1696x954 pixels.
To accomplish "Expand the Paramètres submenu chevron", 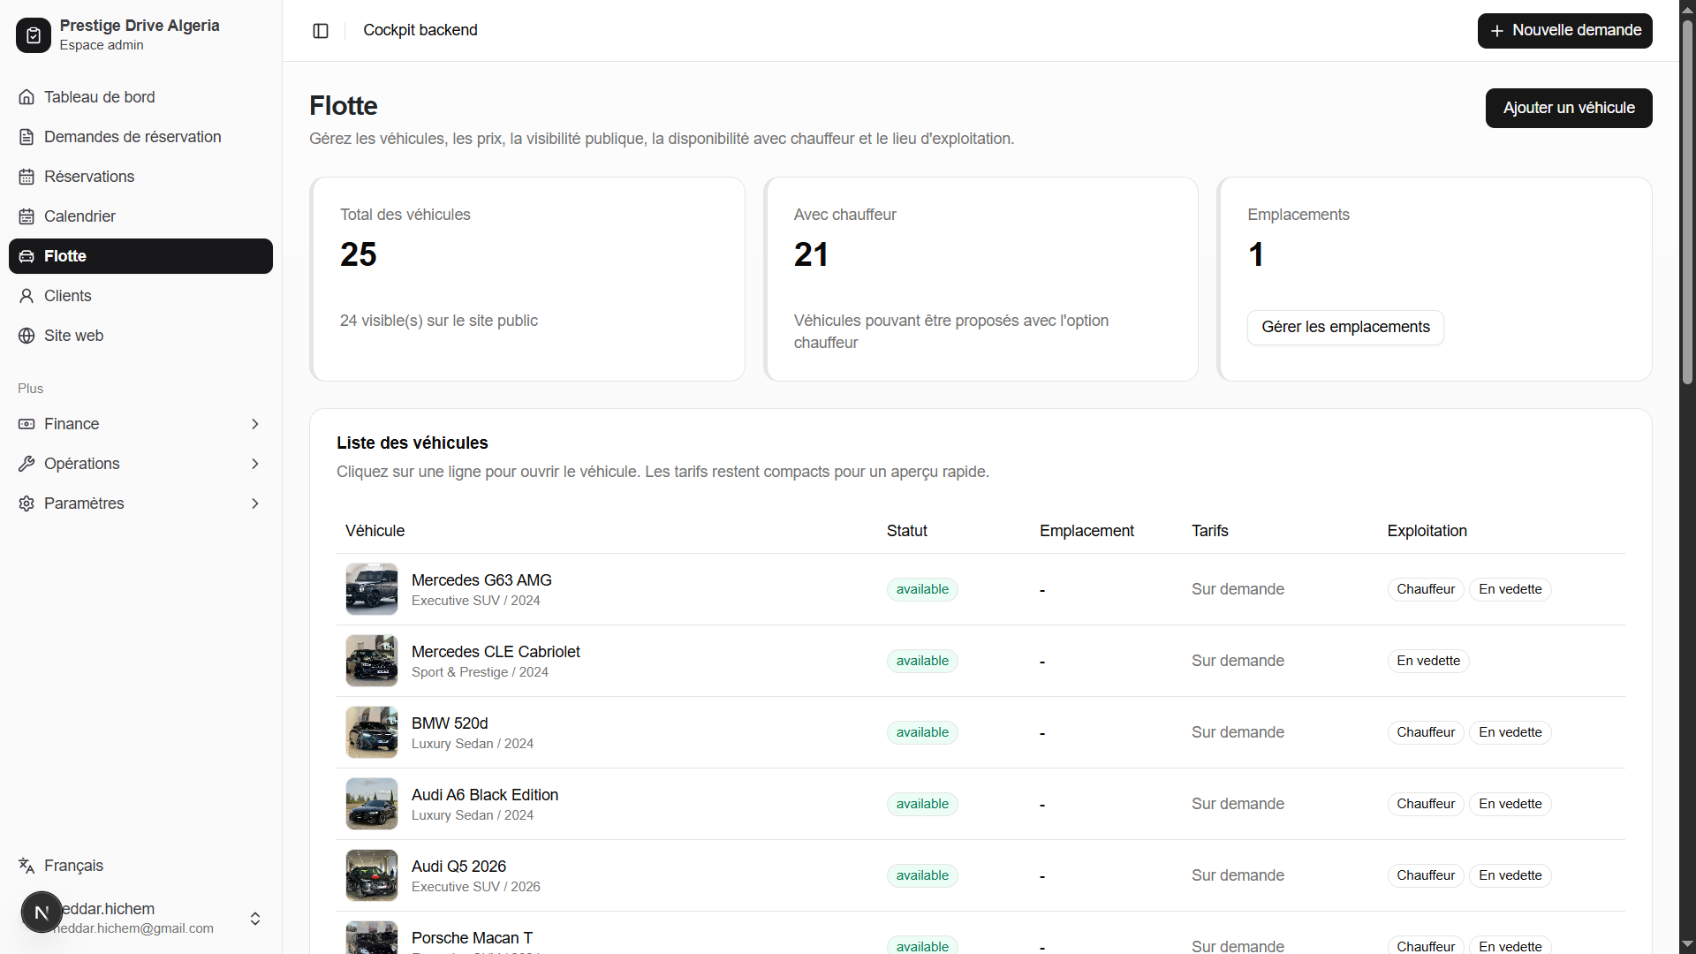I will click(x=255, y=503).
